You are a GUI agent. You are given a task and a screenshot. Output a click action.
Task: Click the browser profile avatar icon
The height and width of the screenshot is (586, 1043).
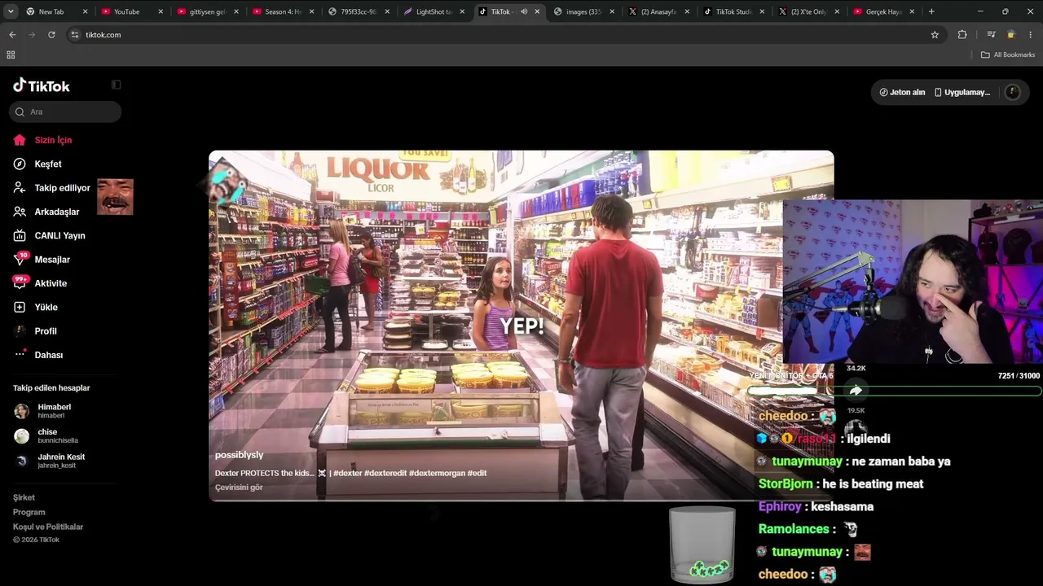point(1011,34)
